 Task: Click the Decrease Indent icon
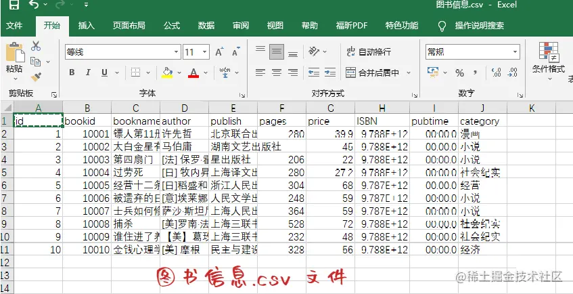(x=313, y=72)
